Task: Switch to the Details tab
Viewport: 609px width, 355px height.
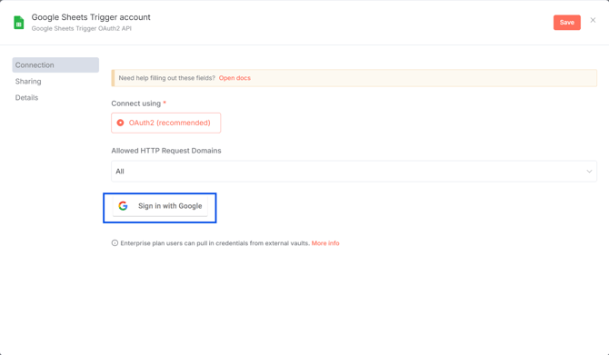Action: (x=26, y=97)
